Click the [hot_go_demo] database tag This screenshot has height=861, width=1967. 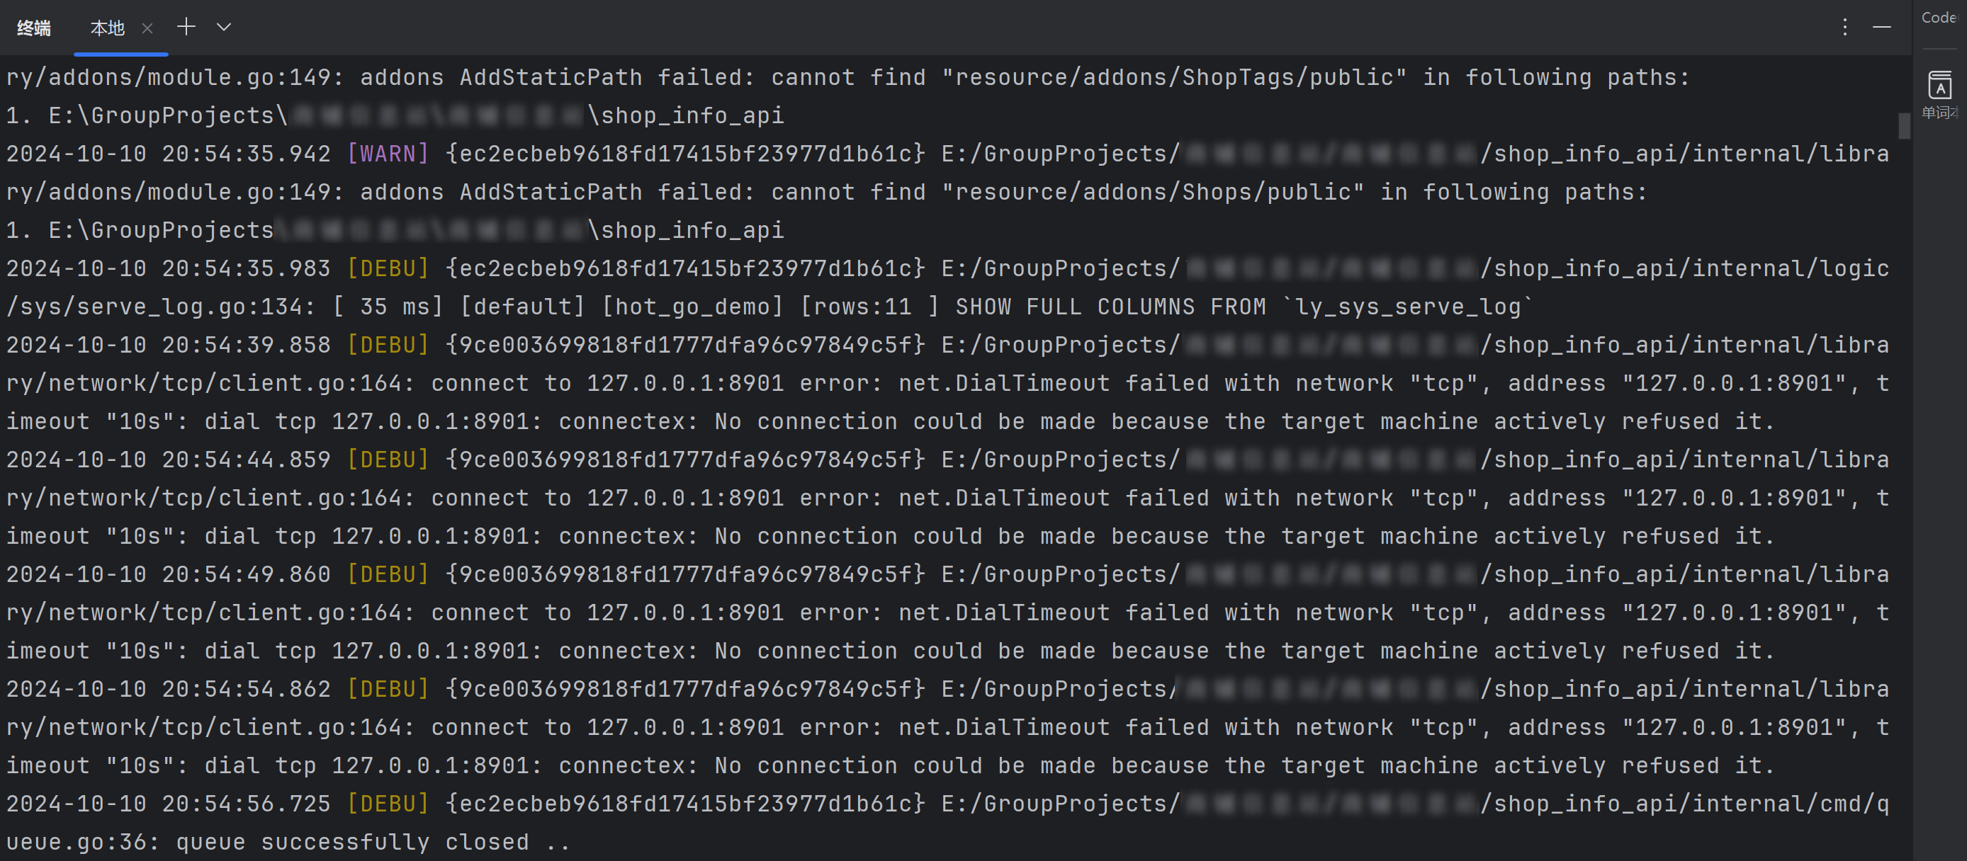[692, 307]
